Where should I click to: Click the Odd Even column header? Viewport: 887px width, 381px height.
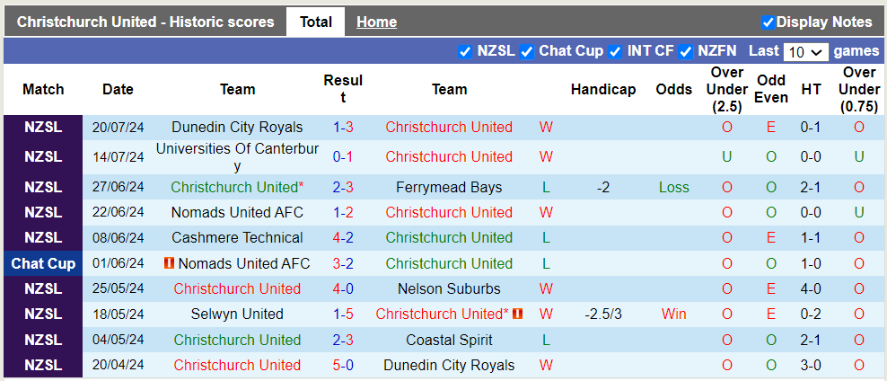pos(771,90)
